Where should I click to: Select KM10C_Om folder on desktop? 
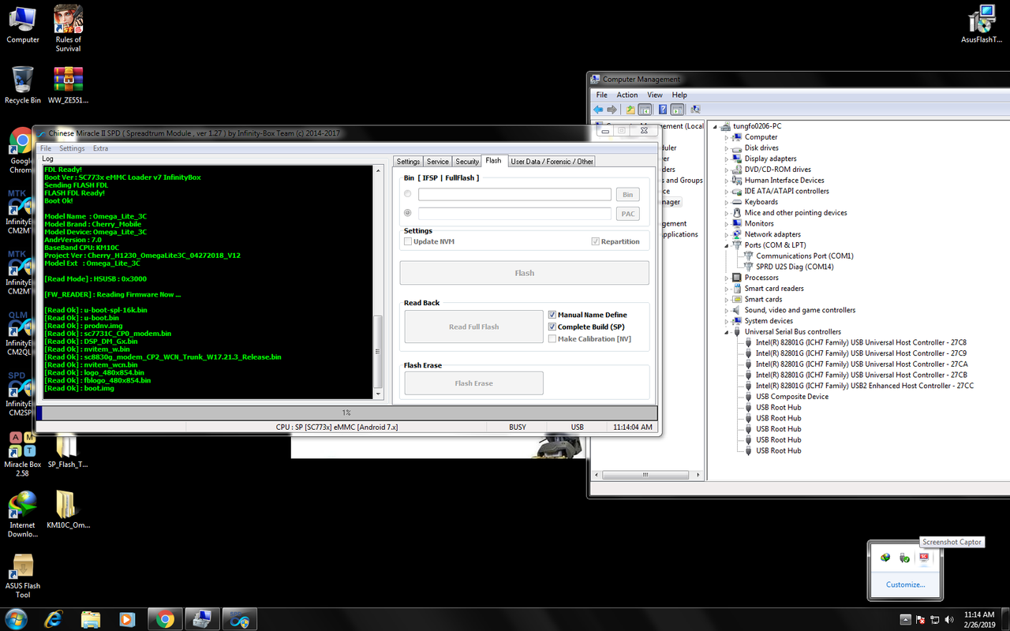68,510
